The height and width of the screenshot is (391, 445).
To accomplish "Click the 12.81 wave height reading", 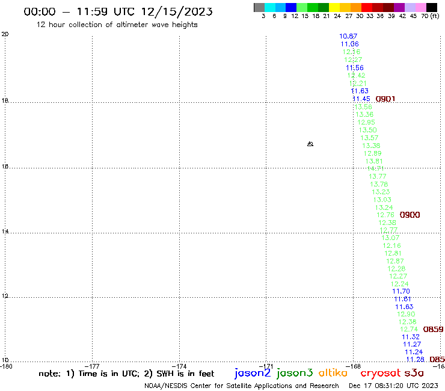I will coord(393,253).
